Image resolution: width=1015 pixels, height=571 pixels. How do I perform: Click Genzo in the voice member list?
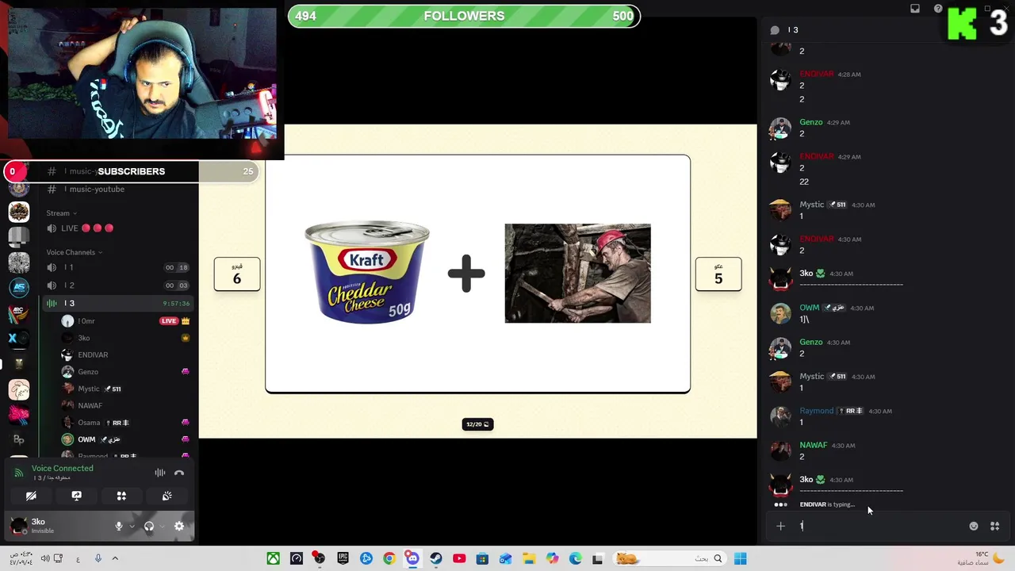(x=88, y=372)
